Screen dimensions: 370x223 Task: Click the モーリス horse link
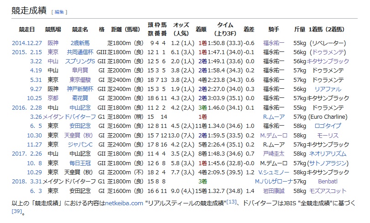(x=328, y=136)
